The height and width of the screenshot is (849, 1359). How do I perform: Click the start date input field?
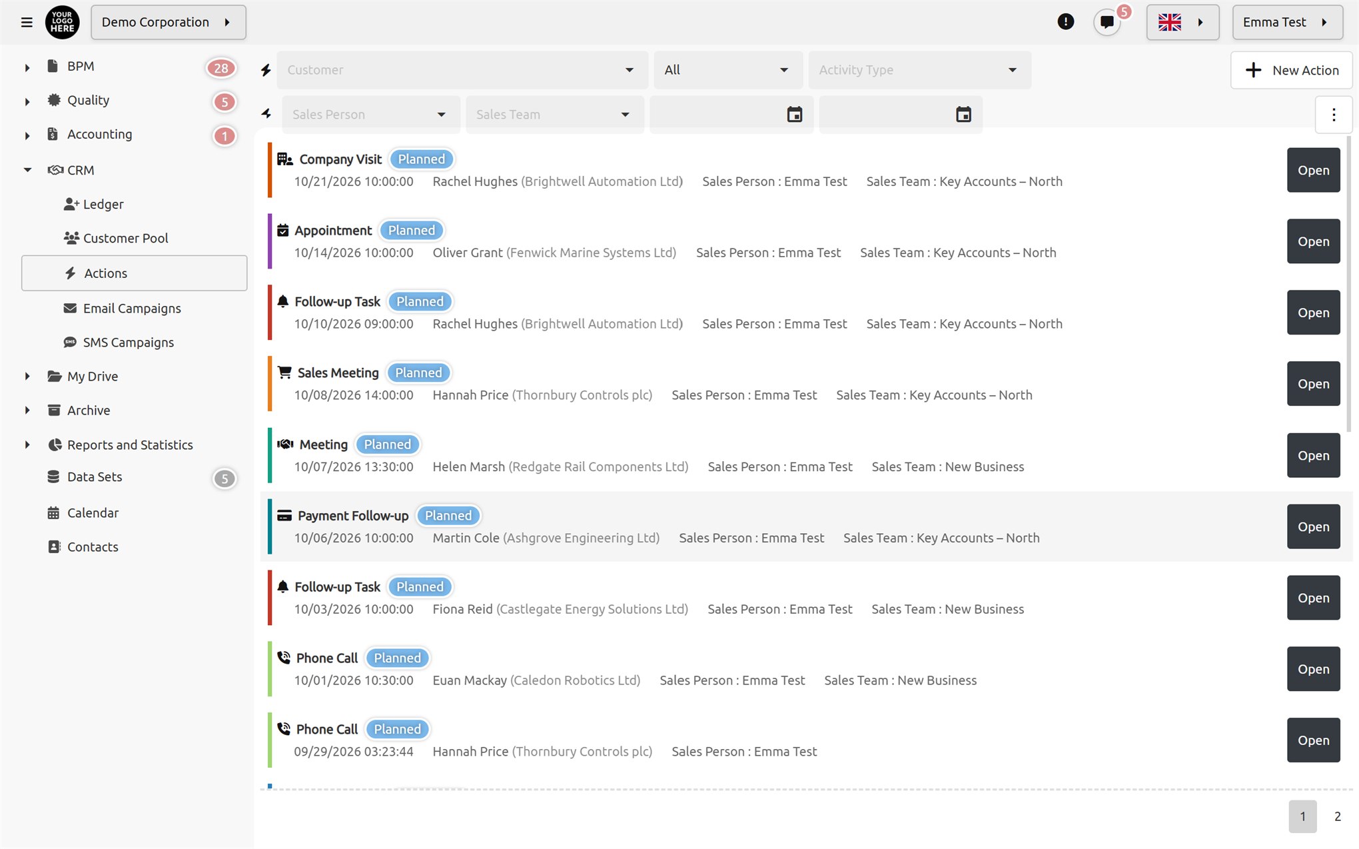(x=731, y=115)
